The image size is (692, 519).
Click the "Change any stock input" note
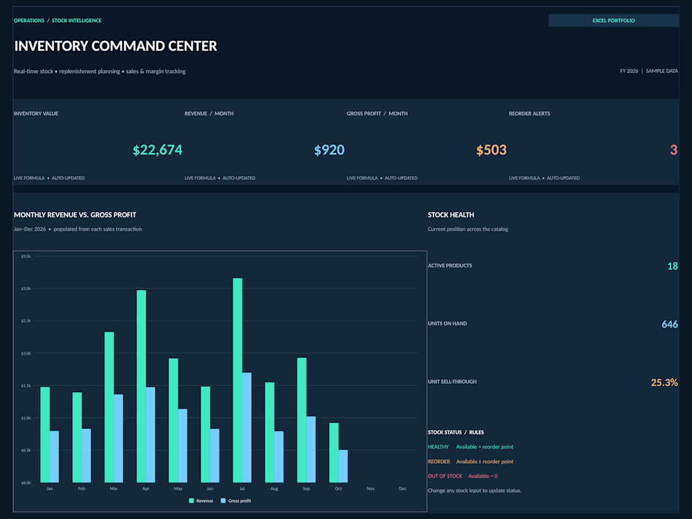click(474, 490)
